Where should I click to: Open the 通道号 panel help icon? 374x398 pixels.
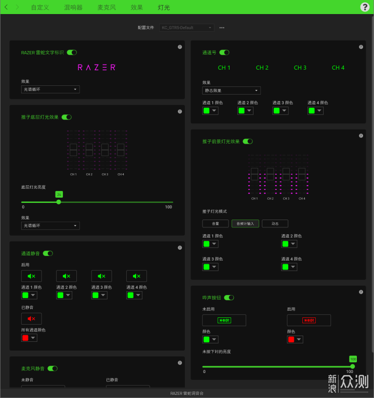[361, 47]
